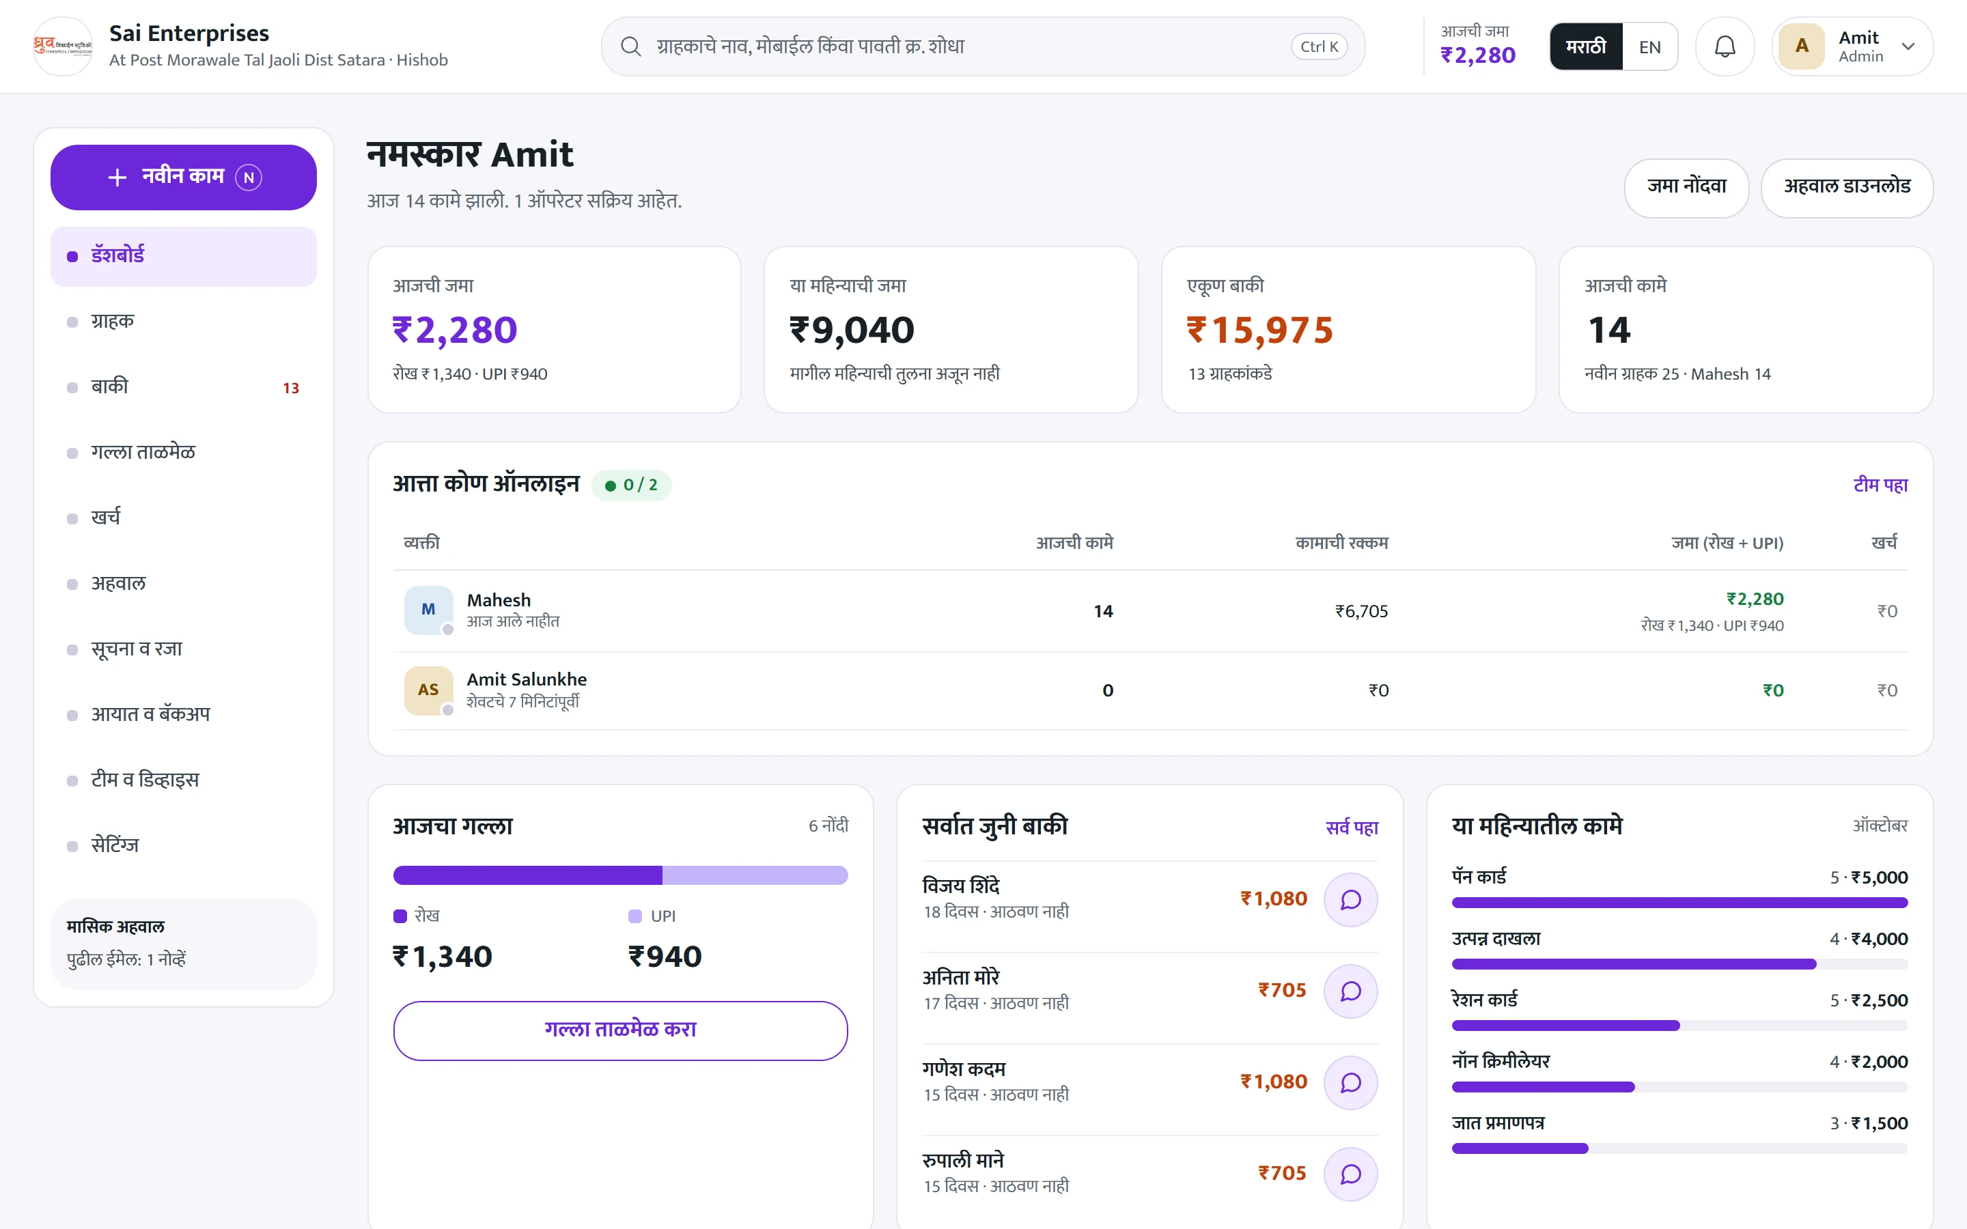
Task: Select the 0 / 2 online badge
Action: click(632, 485)
